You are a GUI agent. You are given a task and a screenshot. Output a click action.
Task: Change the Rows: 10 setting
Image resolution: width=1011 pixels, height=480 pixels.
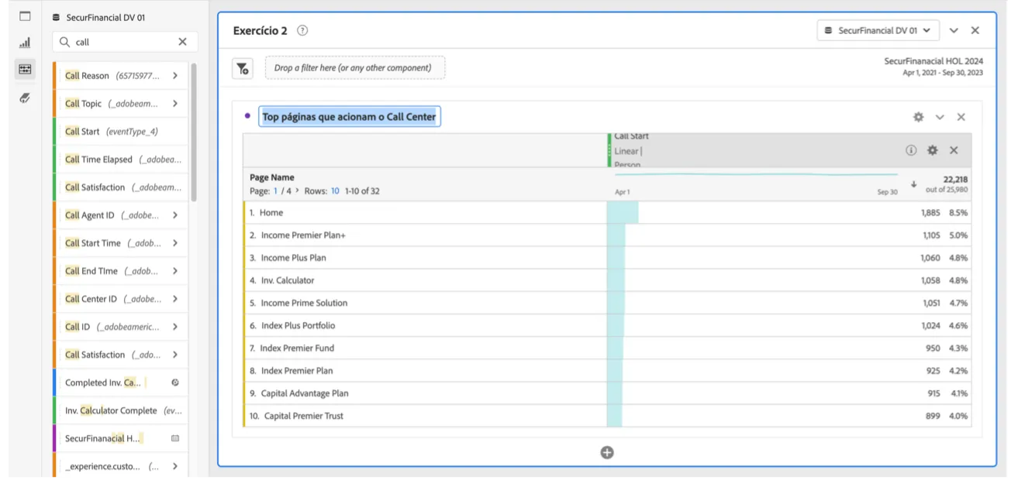point(335,190)
